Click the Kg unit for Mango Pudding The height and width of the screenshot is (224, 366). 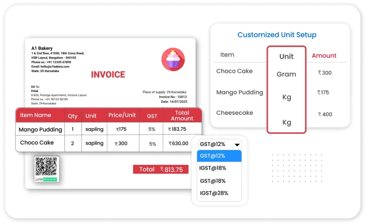point(287,97)
